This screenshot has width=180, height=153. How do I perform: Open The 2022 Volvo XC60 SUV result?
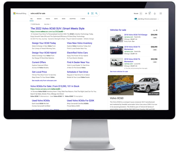pos(57,29)
